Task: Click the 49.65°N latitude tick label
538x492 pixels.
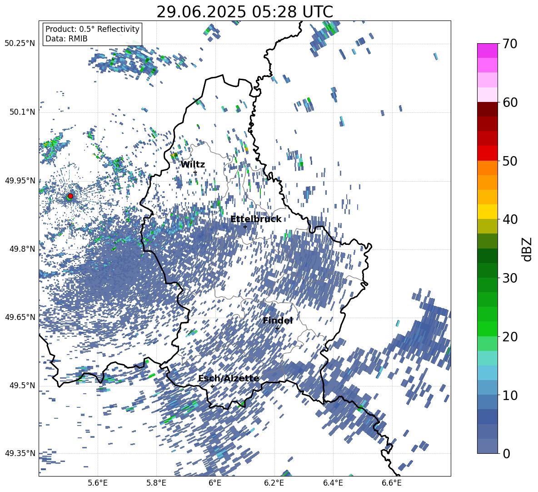Action: pyautogui.click(x=20, y=317)
